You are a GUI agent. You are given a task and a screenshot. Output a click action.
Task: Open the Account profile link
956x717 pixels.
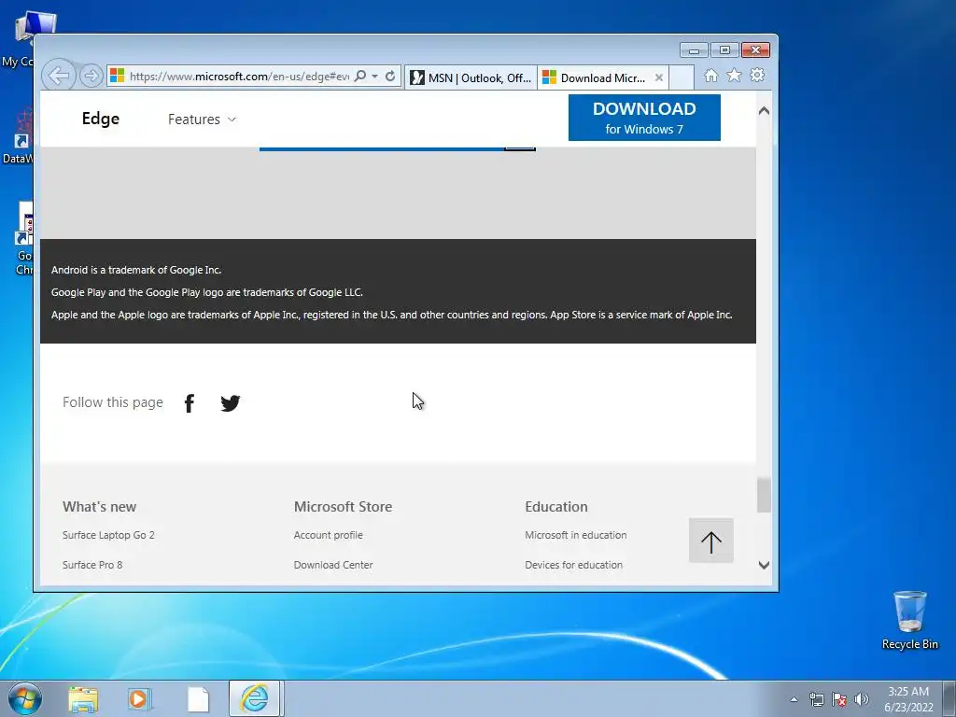(328, 535)
